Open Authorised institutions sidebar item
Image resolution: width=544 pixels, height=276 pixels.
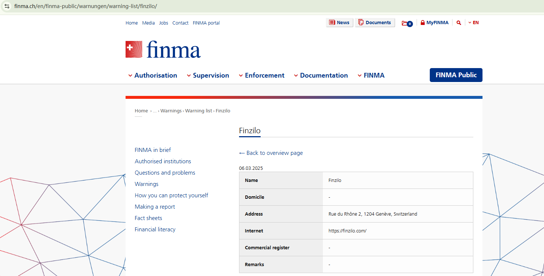pos(163,161)
